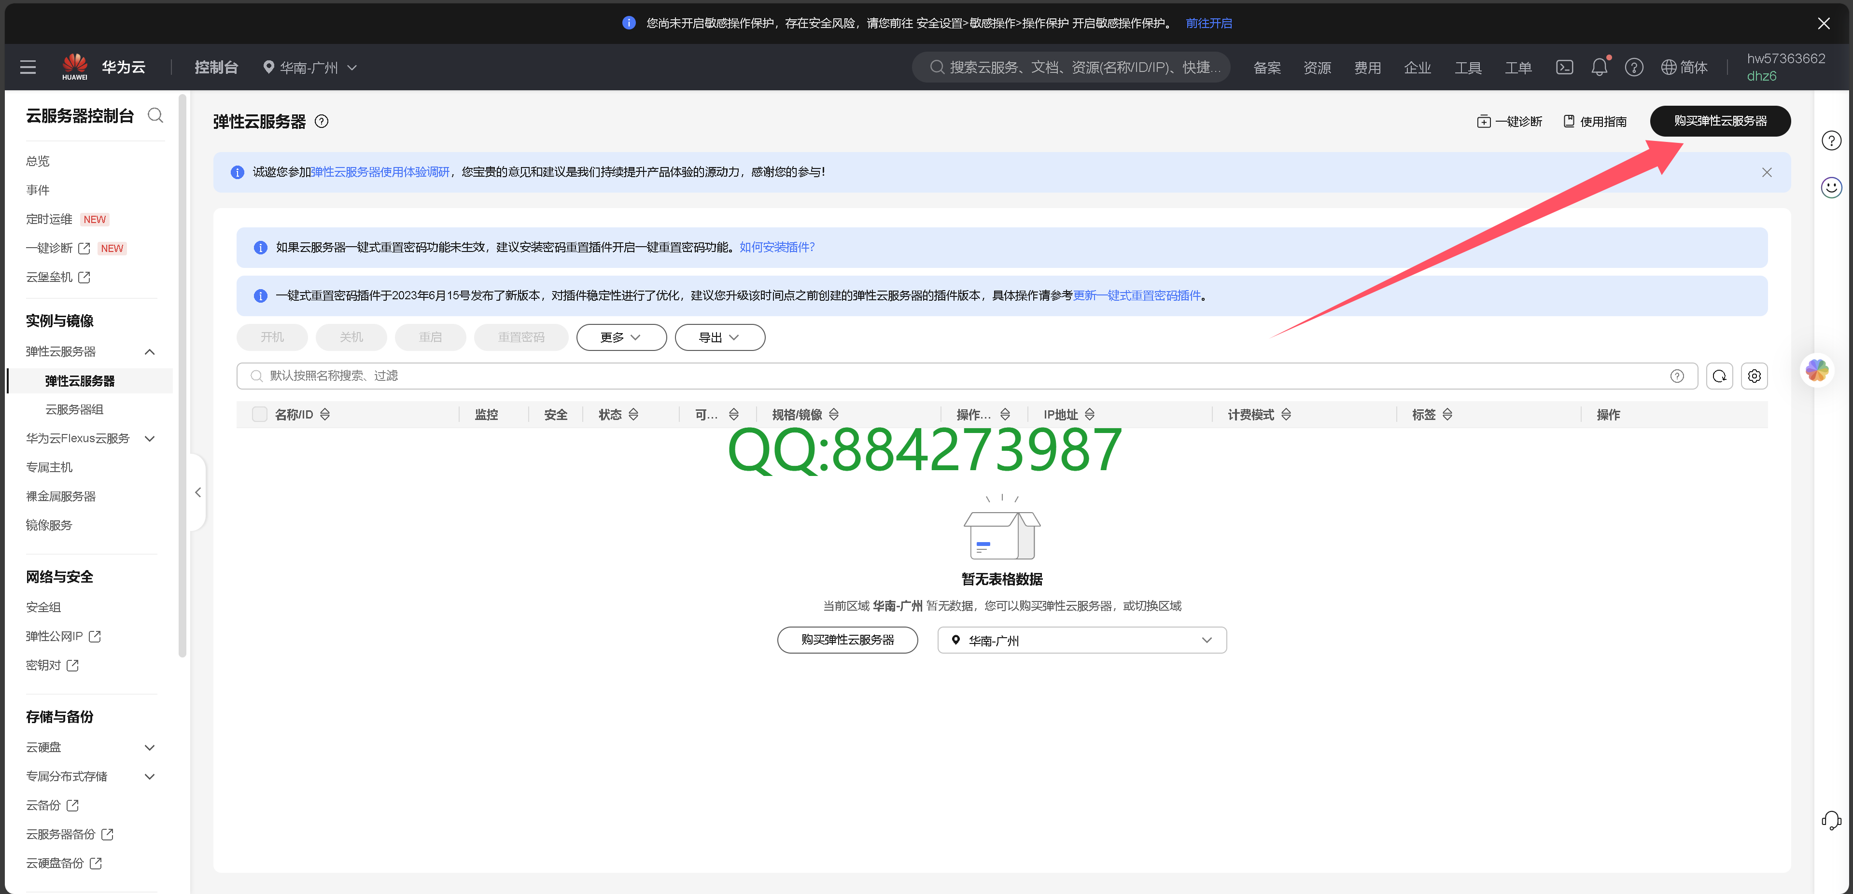This screenshot has height=894, width=1853.
Task: Sort by 状态 column
Action: (634, 415)
